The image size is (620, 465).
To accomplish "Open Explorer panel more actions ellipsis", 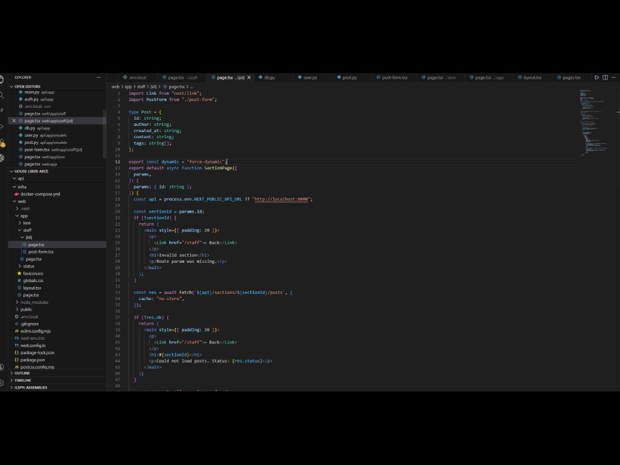I will (99, 77).
